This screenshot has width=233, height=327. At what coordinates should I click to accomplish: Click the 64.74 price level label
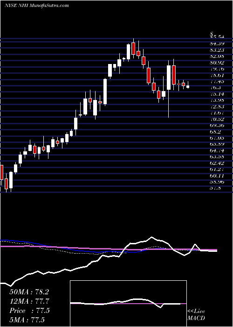coord(217,150)
